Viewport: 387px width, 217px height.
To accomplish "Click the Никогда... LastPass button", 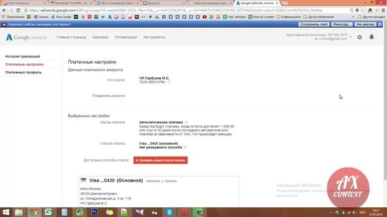I will (x=342, y=24).
